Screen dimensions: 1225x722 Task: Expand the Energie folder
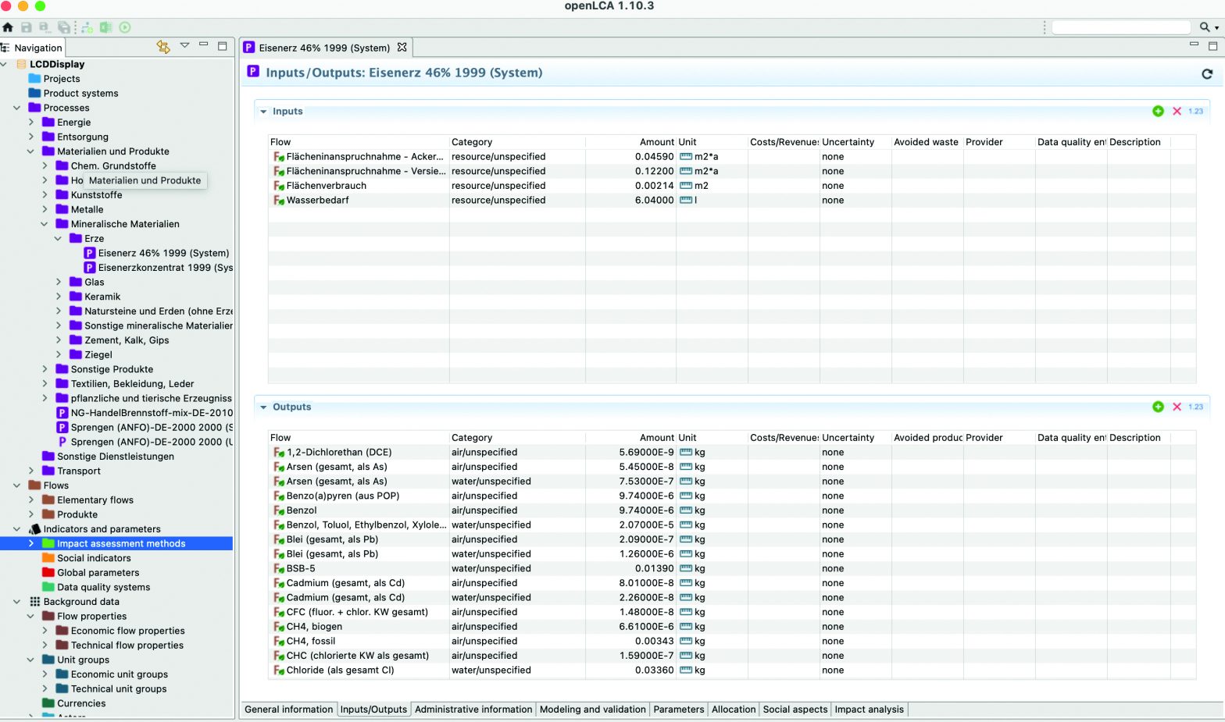tap(31, 123)
